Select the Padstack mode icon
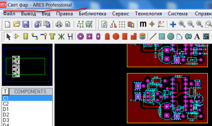This screenshot has height=126, width=212. click(142, 36)
